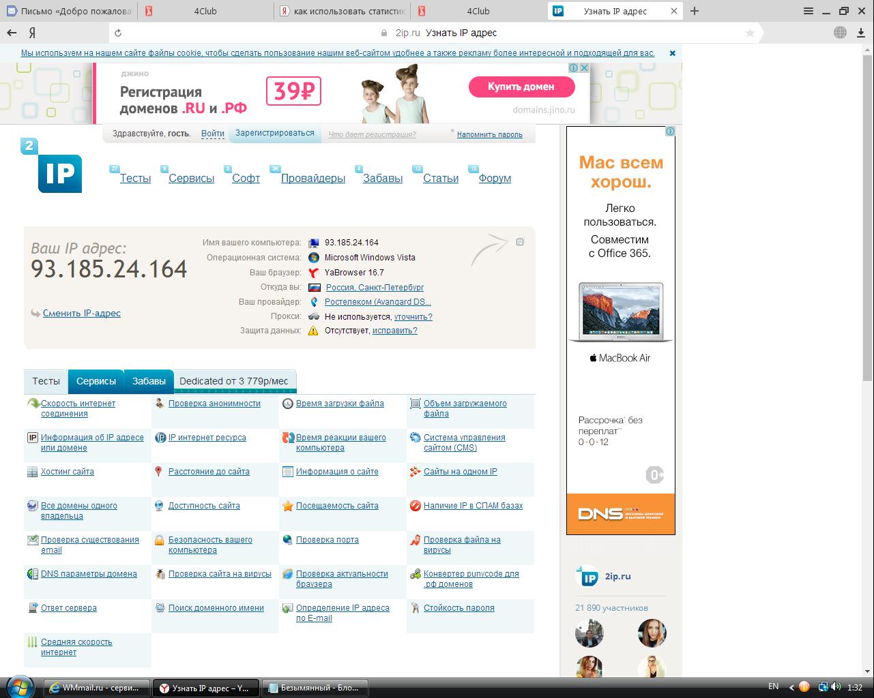Viewport: 874px width, 698px height.
Task: Click the MacBook Air ad image
Action: [620, 312]
